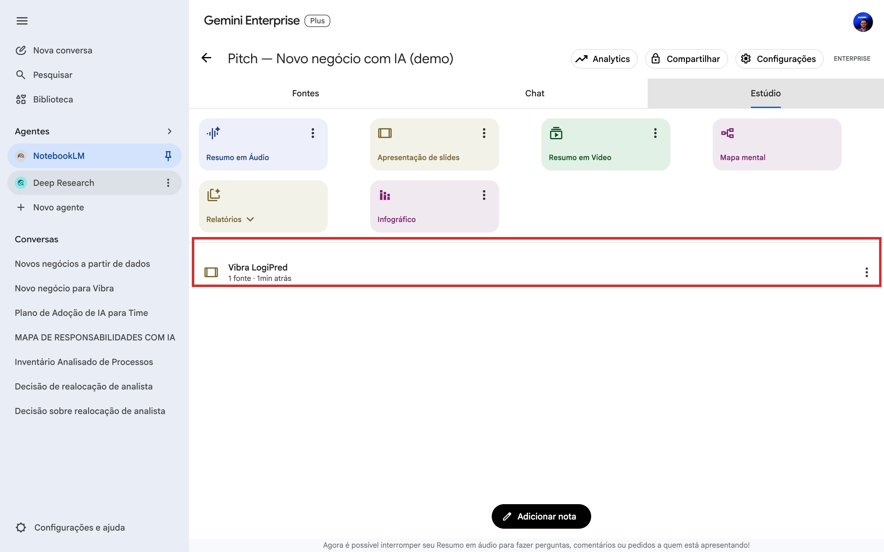Image resolution: width=884 pixels, height=552 pixels.
Task: Click the notebook title "Pitch — Novo negócio com IA (demo)"
Action: tap(340, 58)
